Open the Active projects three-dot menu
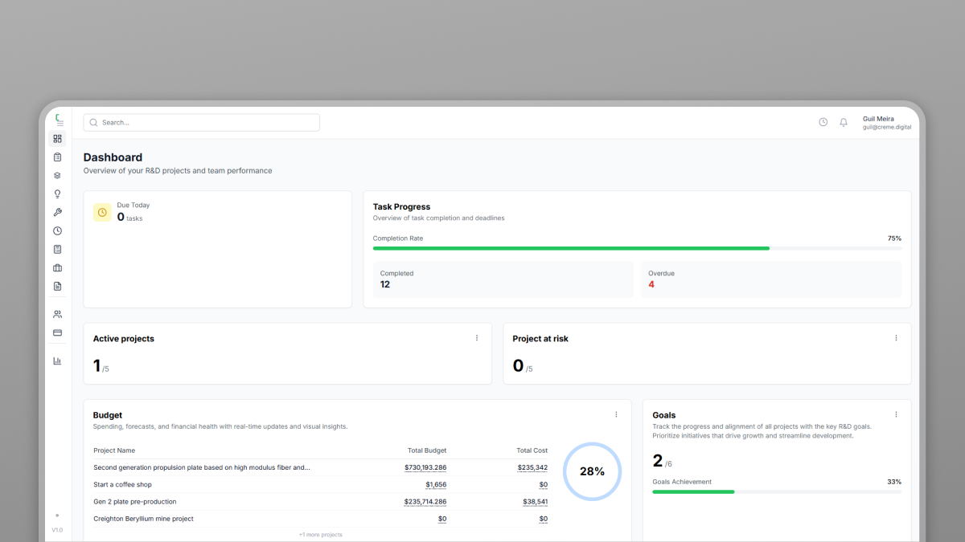Screen dimensions: 965x542 tap(477, 338)
